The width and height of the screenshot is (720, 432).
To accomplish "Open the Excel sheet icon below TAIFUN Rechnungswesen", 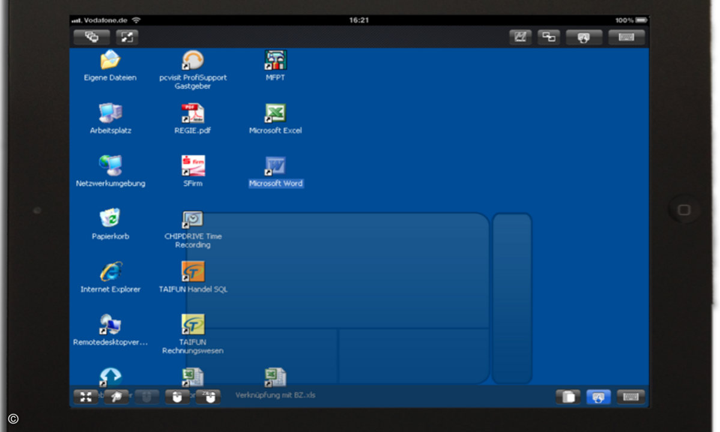I will coord(193,377).
